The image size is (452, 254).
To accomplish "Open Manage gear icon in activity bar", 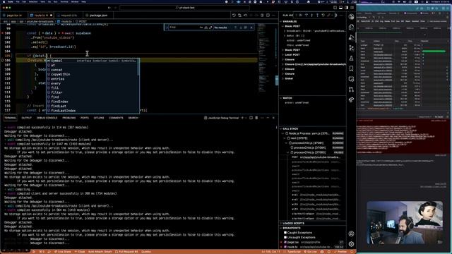I will [x=351, y=244].
